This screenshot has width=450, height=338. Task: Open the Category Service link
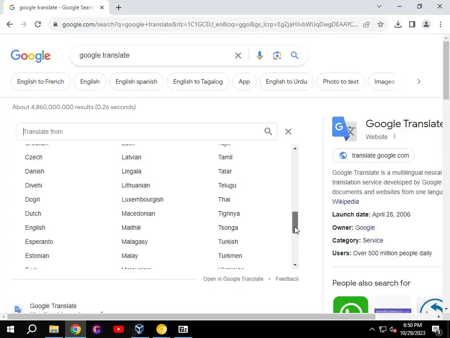pos(373,240)
